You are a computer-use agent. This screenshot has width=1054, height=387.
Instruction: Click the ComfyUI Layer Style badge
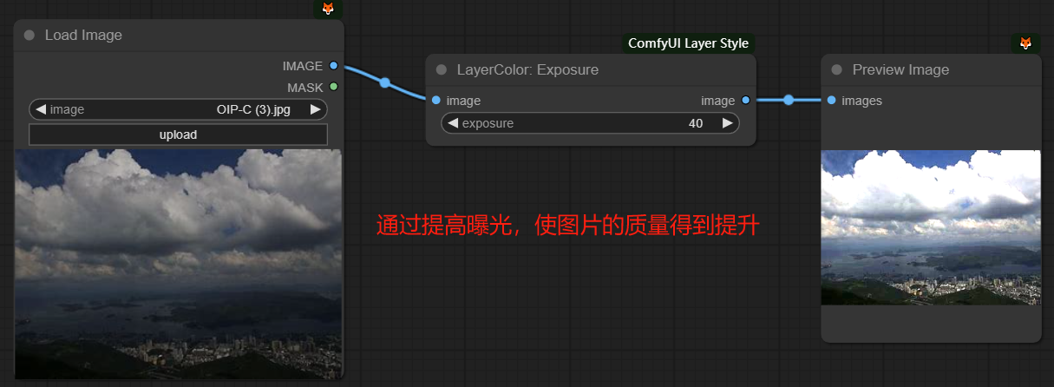tap(688, 43)
